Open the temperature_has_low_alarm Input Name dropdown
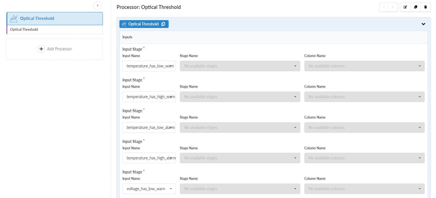Image resolution: width=436 pixels, height=198 pixels. pyautogui.click(x=149, y=128)
